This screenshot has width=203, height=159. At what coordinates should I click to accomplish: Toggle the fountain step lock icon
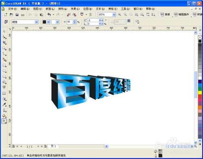point(129,21)
